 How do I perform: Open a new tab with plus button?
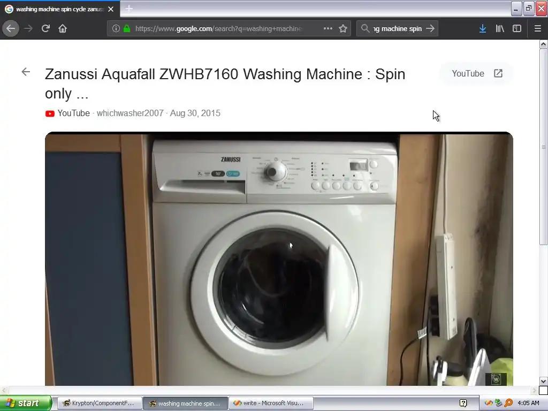tap(129, 9)
